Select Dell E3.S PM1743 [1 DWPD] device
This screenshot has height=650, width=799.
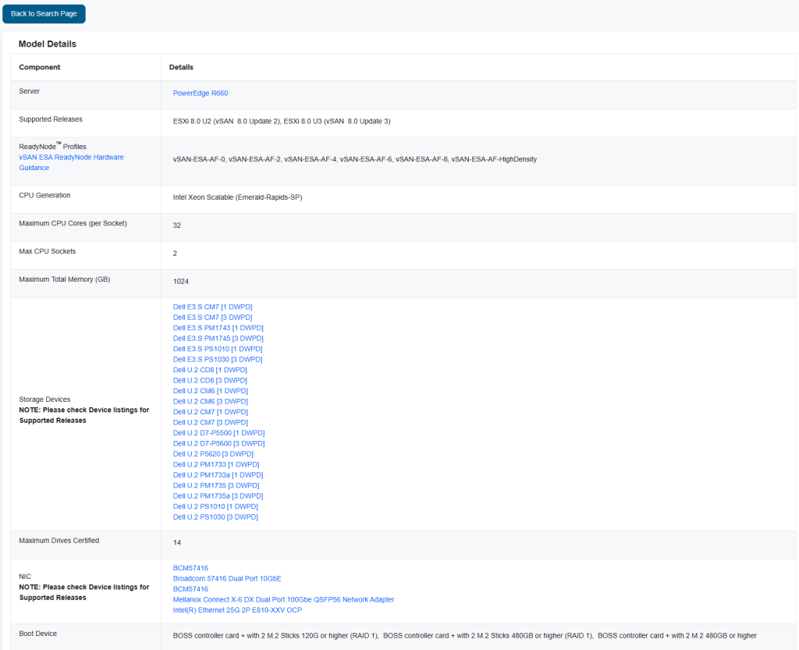coord(218,329)
